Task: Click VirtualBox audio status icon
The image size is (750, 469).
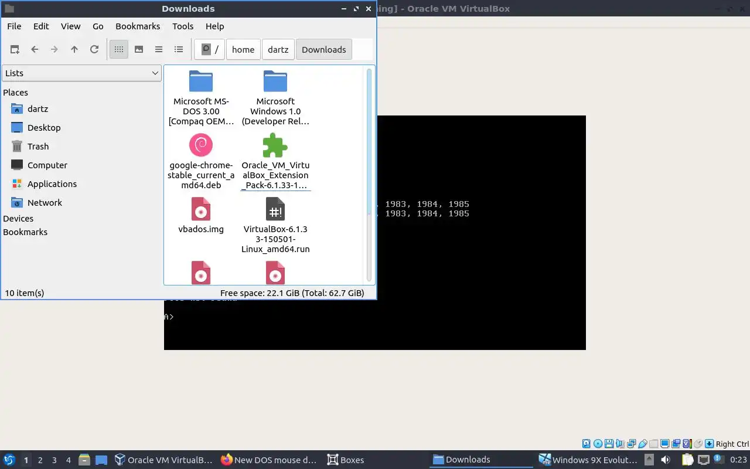Action: point(620,444)
